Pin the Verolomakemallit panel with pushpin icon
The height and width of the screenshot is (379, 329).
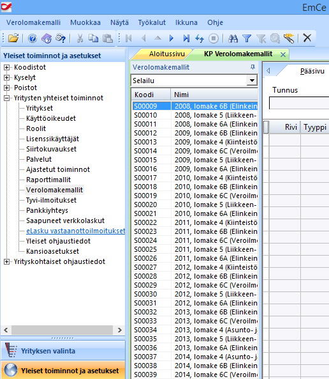click(x=252, y=67)
